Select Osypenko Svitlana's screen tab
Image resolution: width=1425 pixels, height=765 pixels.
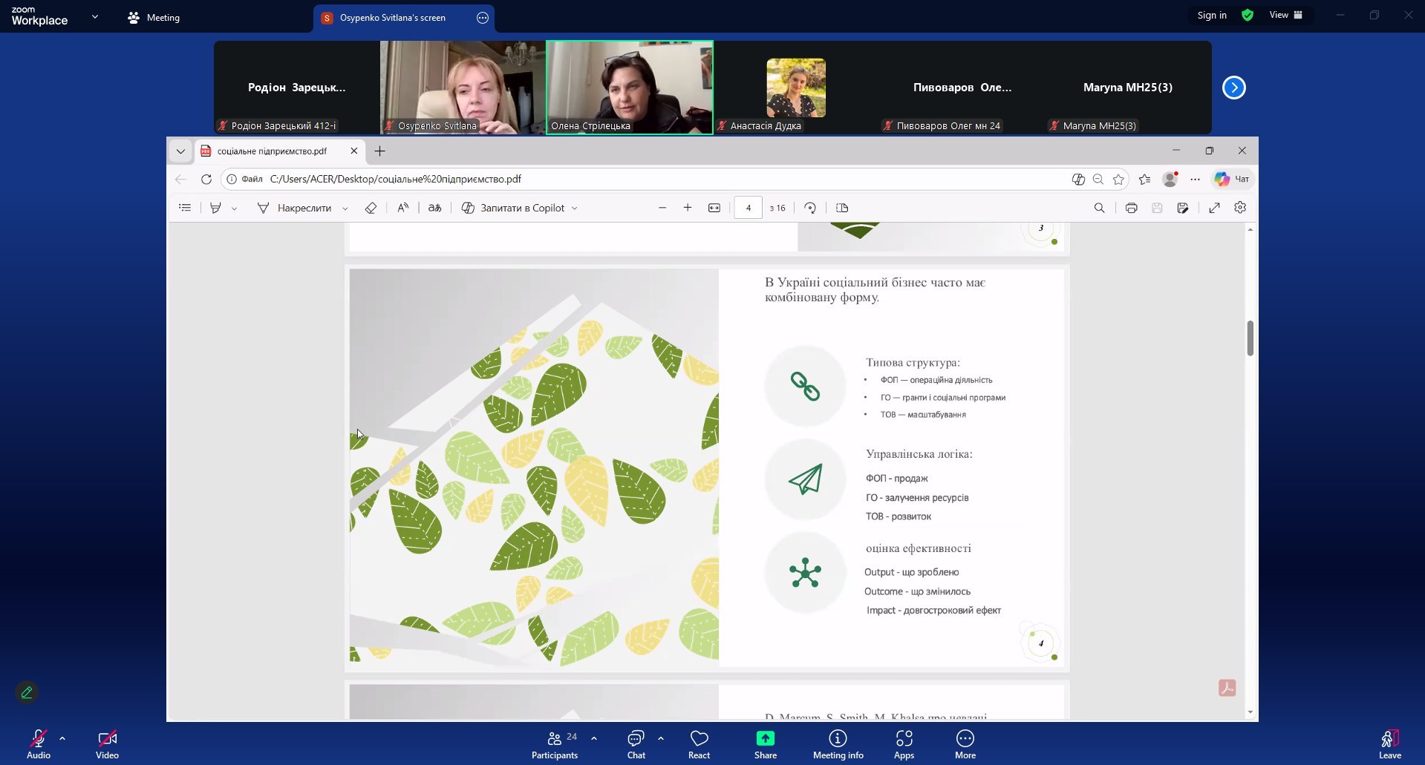pos(392,18)
